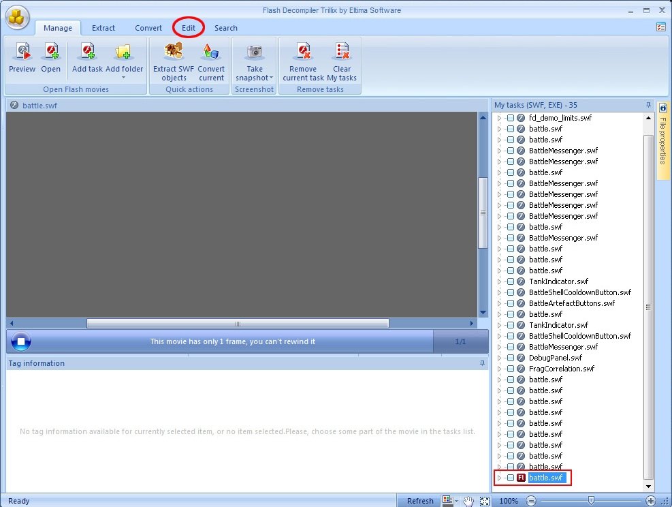The height and width of the screenshot is (507, 672).
Task: Pin the My tasks panel
Action: [648, 105]
